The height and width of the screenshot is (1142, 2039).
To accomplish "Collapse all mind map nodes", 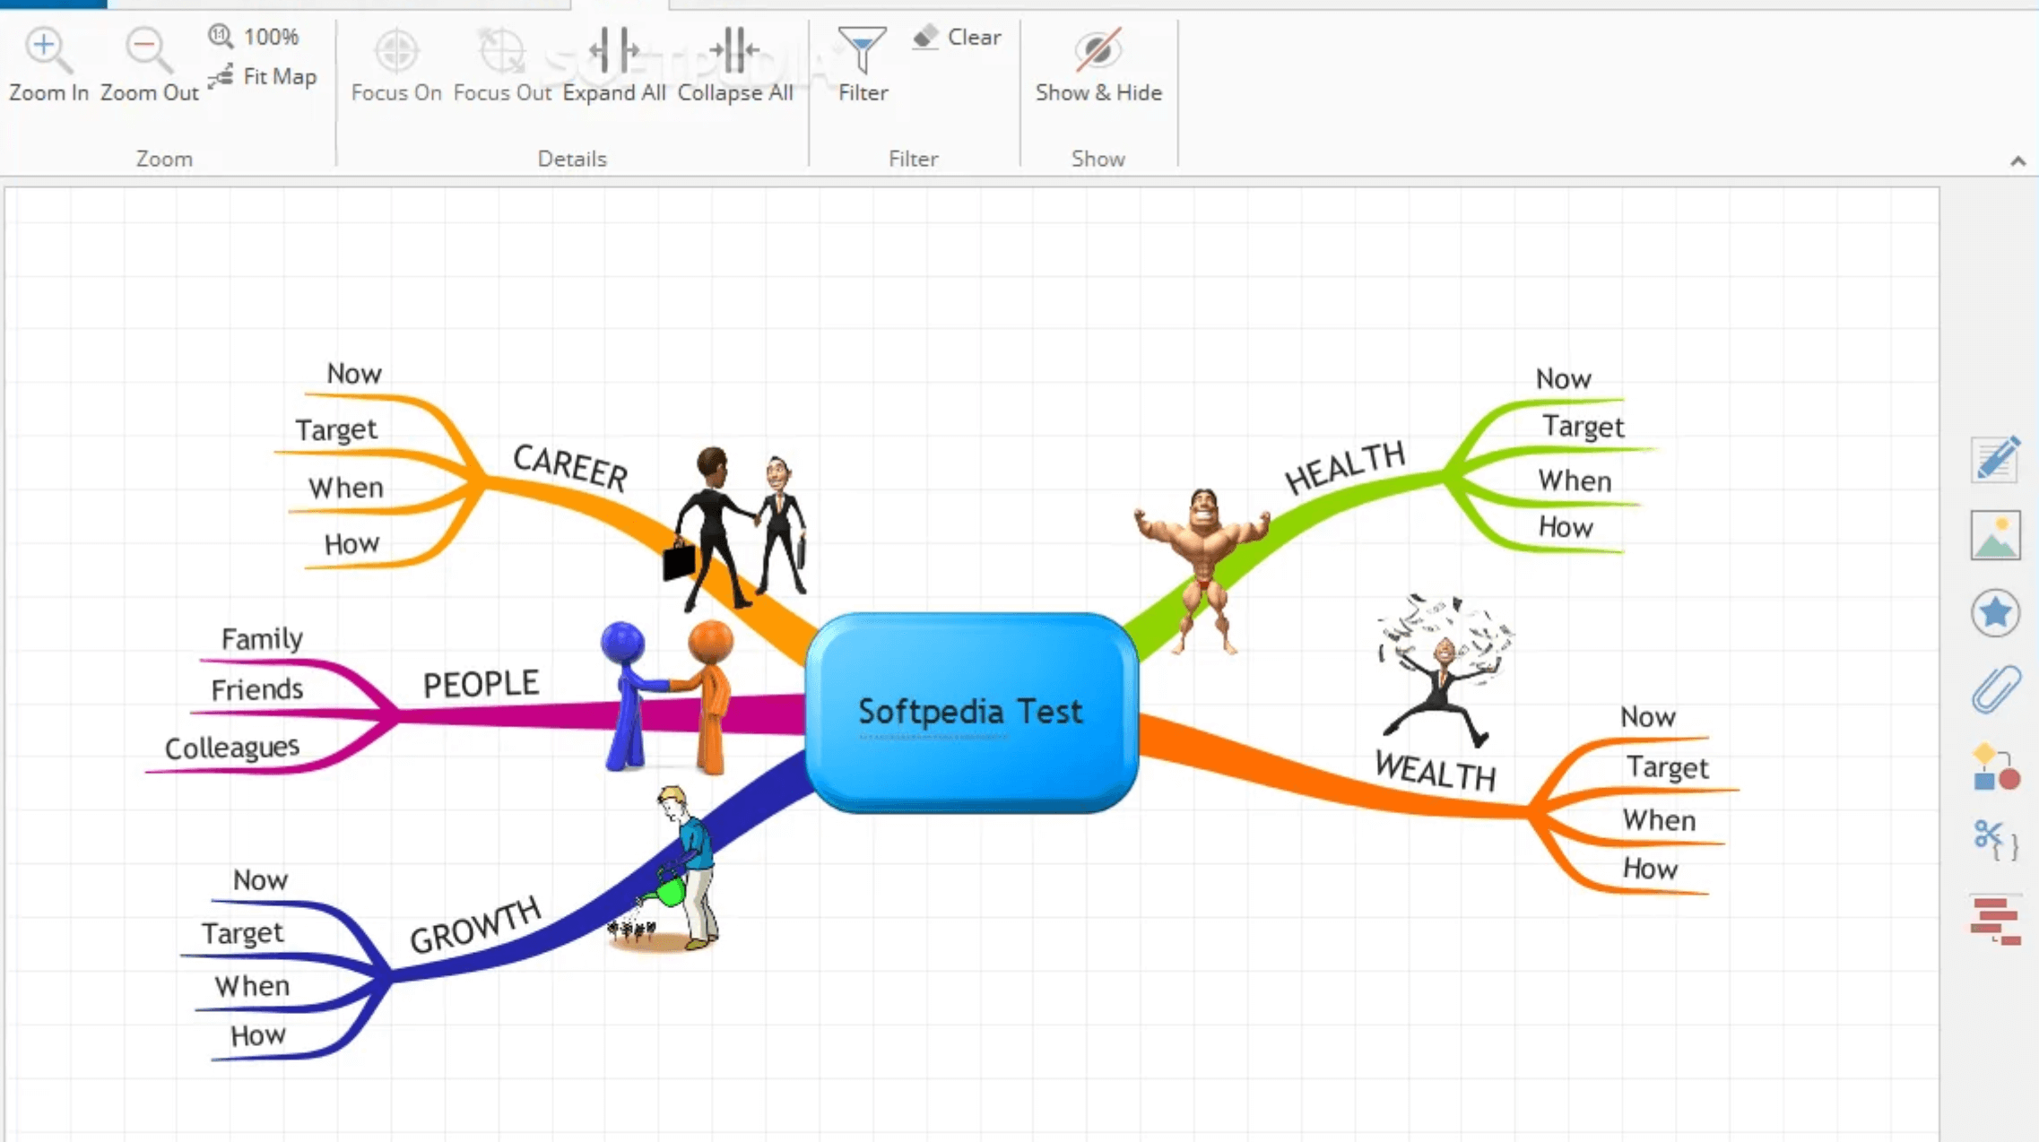I will [x=735, y=63].
